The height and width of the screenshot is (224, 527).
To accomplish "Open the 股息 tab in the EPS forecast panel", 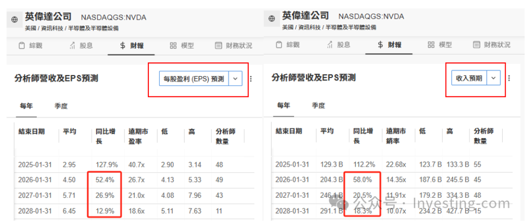I will [81, 45].
